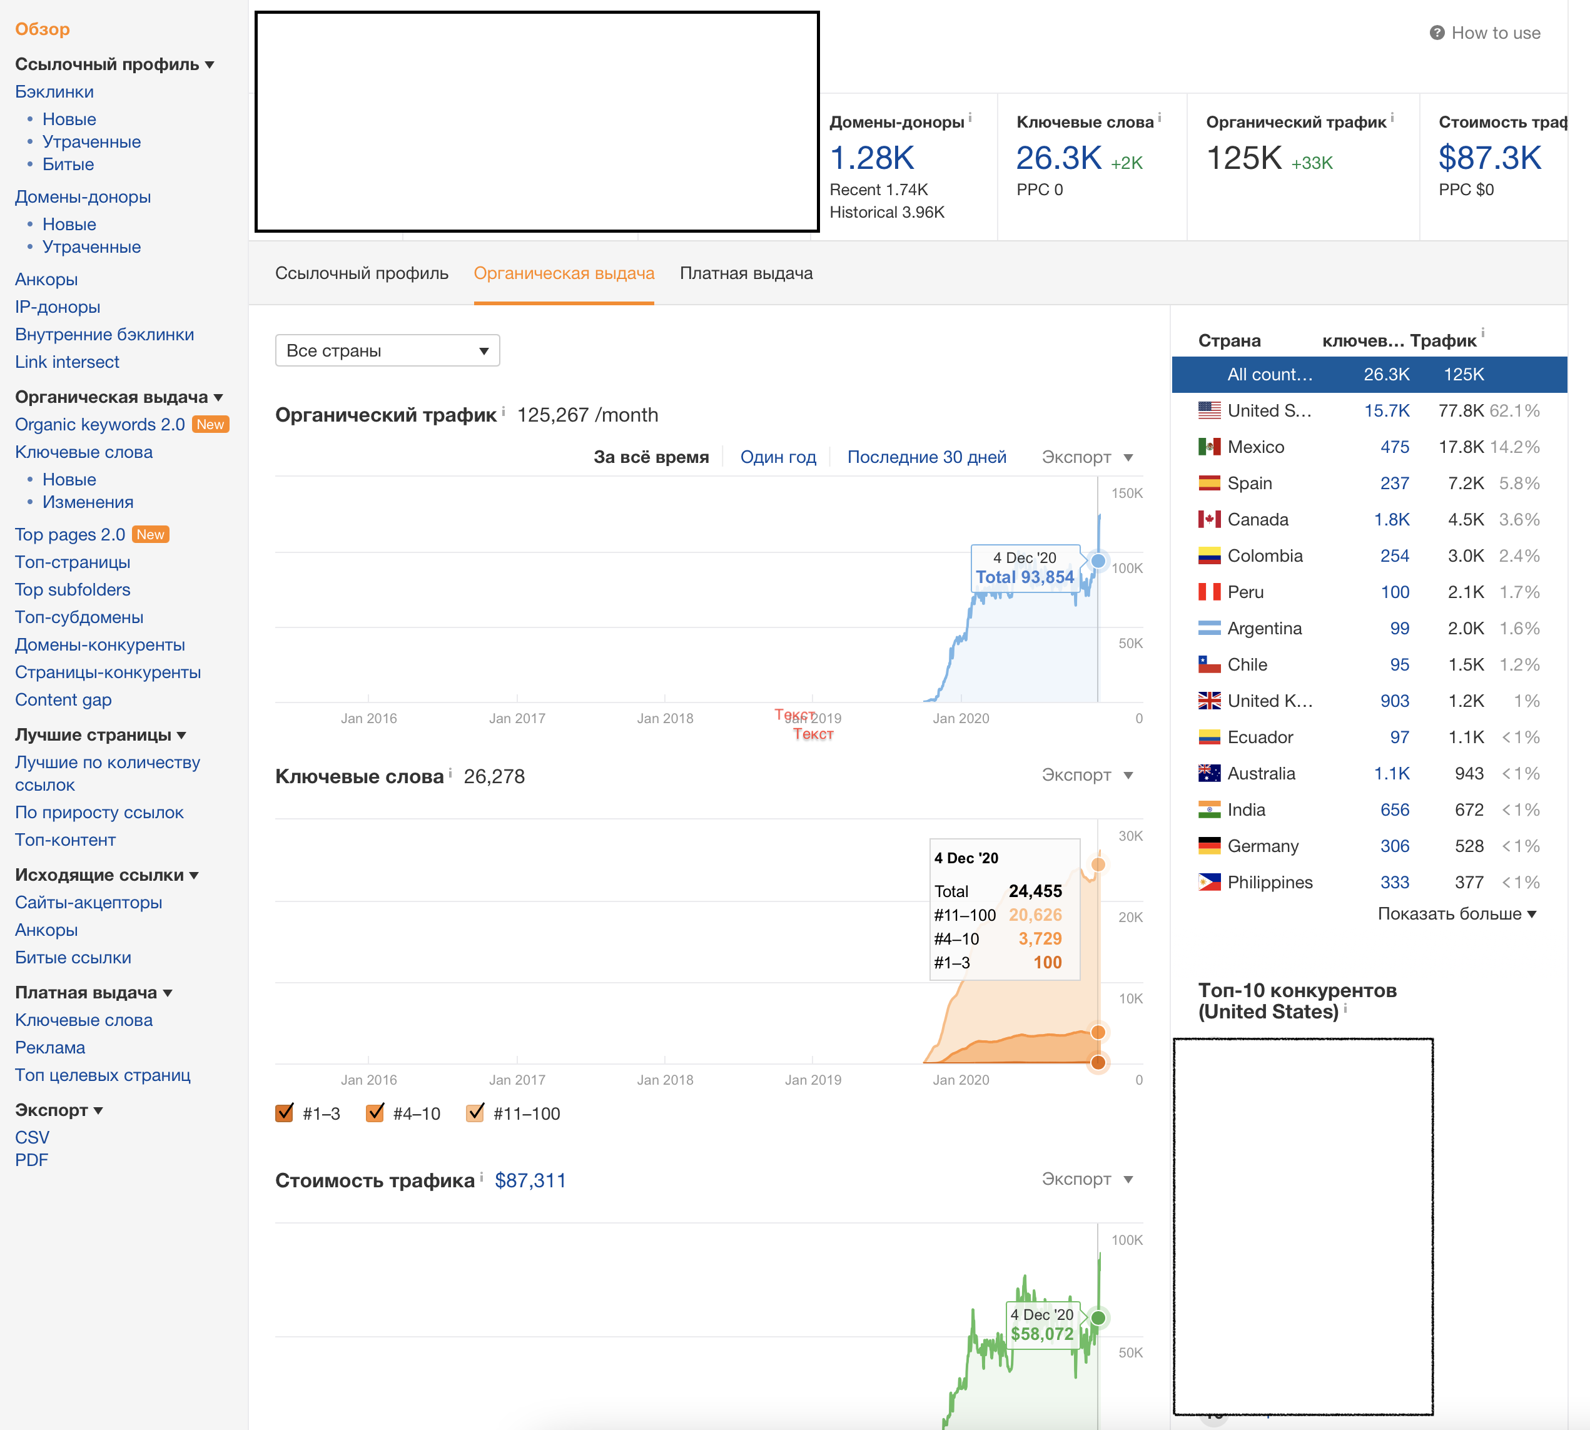This screenshot has height=1430, width=1590.
Task: Click the blue data point on traffic chart
Action: [x=1098, y=561]
